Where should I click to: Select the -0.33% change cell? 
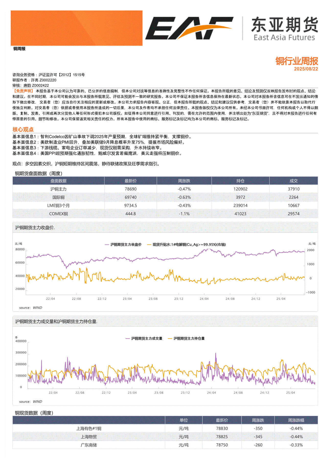296,445
